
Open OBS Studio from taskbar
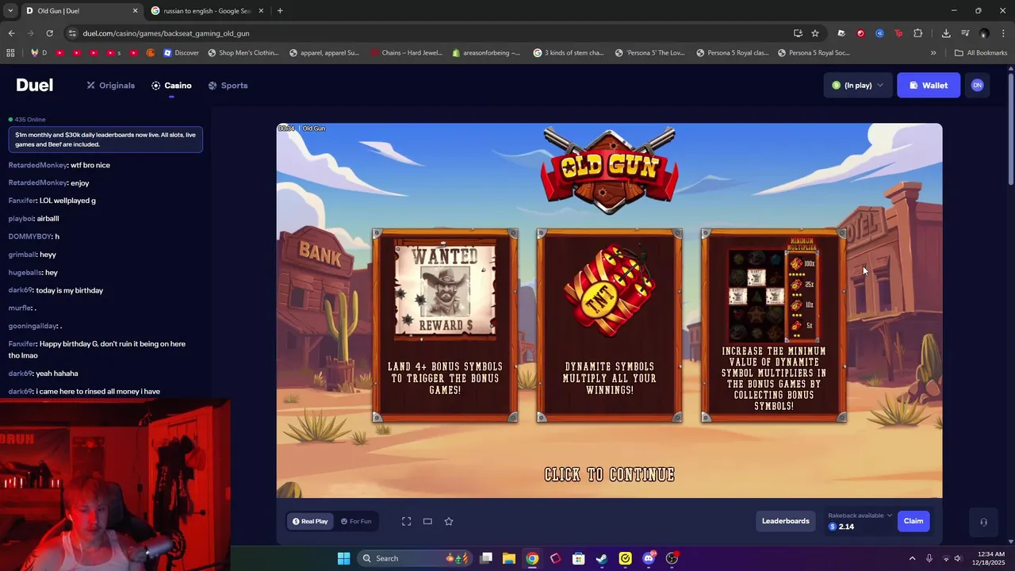[x=672, y=558]
